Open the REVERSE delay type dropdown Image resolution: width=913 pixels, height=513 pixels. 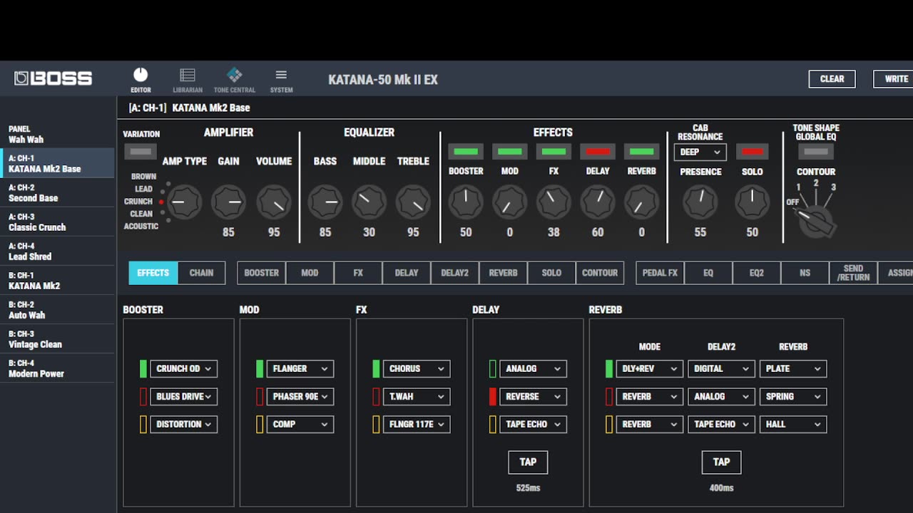click(x=533, y=396)
